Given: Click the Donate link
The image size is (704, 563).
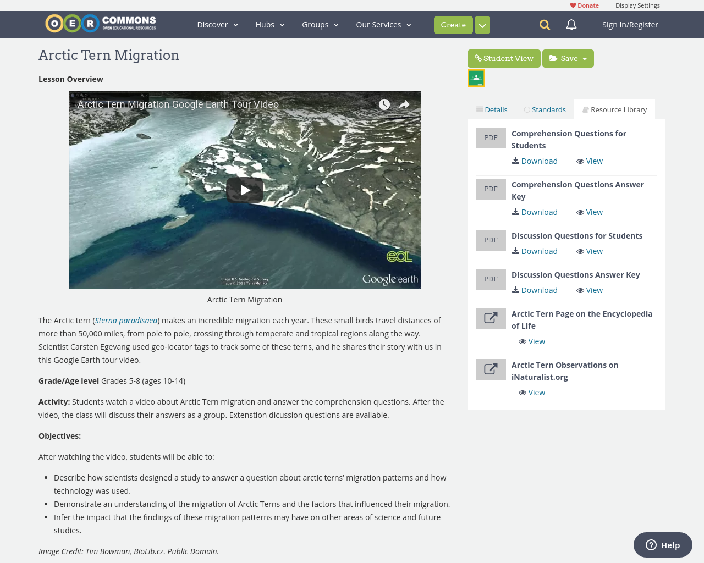Looking at the screenshot, I should click(584, 5).
